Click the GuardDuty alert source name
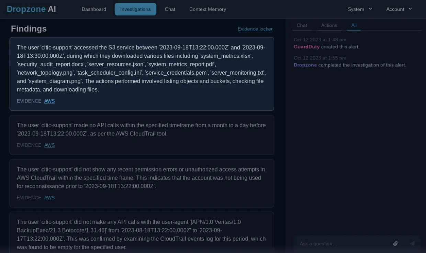The image size is (426, 253). tap(306, 47)
